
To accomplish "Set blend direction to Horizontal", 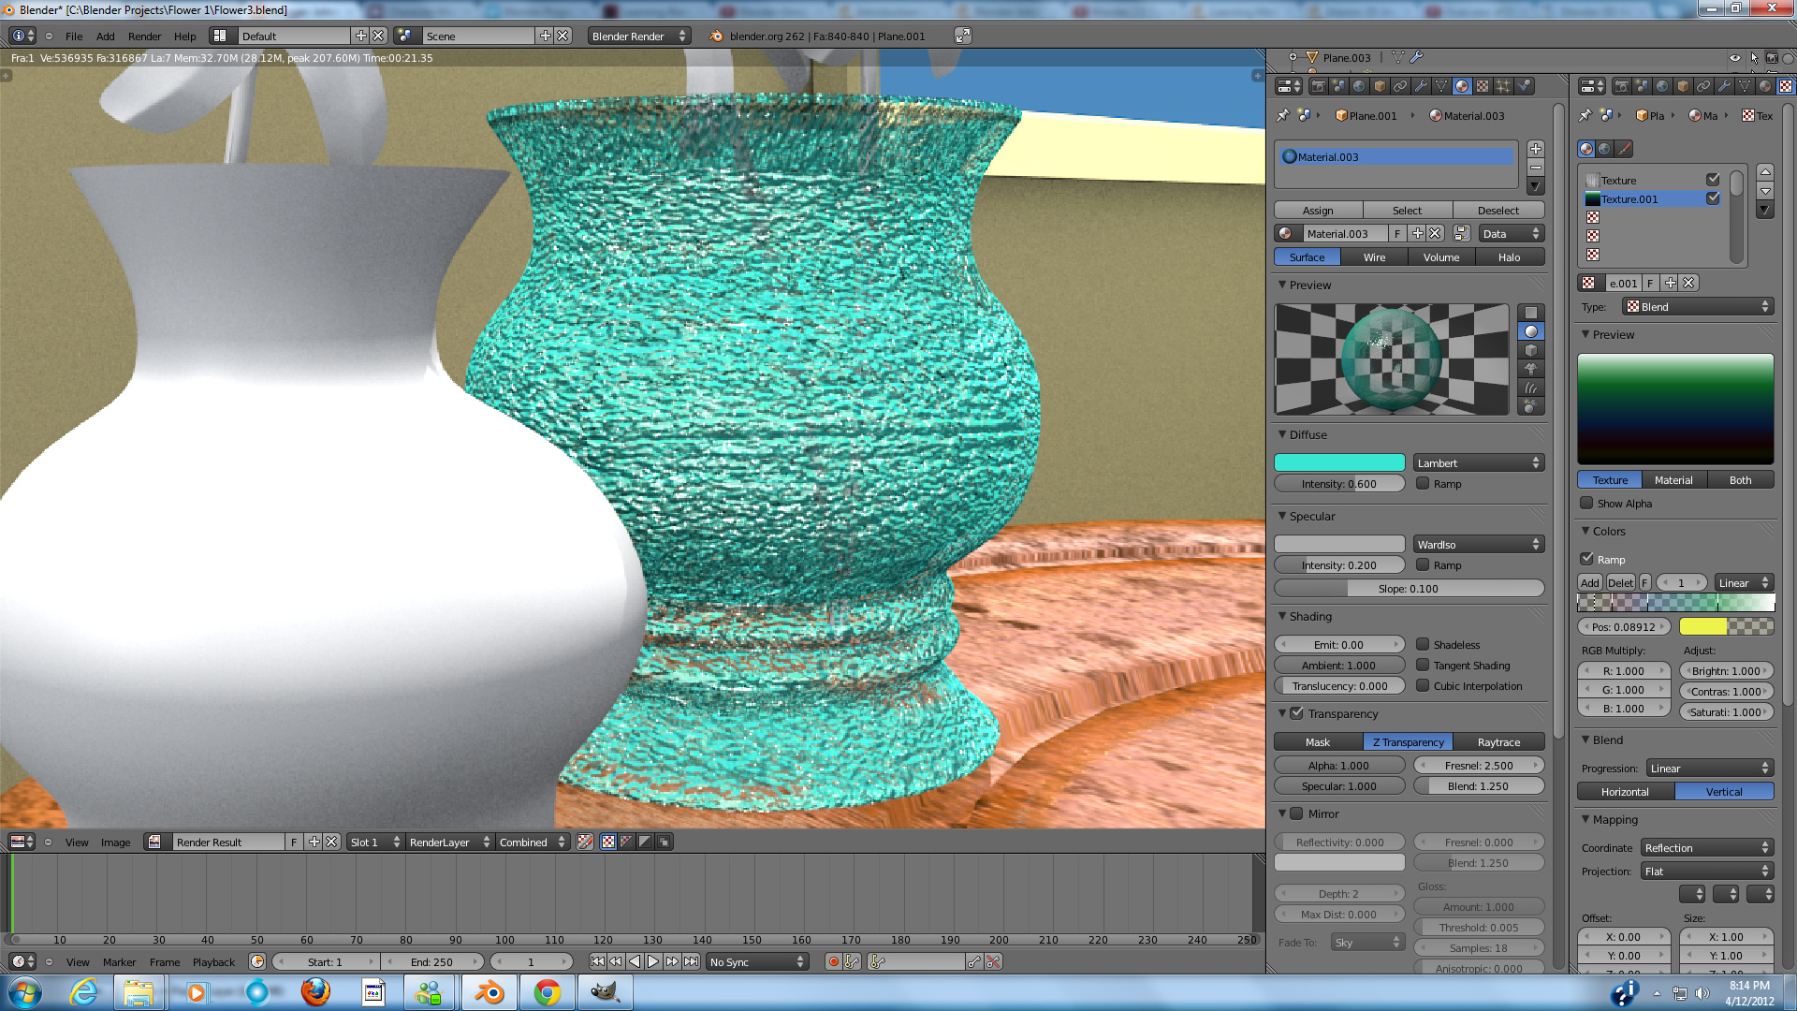I will click(1626, 791).
